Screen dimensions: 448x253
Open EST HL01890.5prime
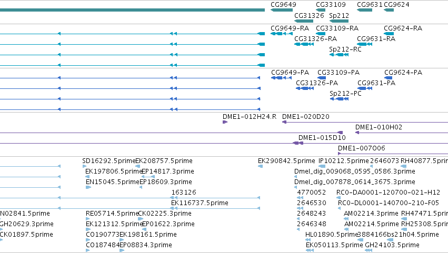pos(332,235)
